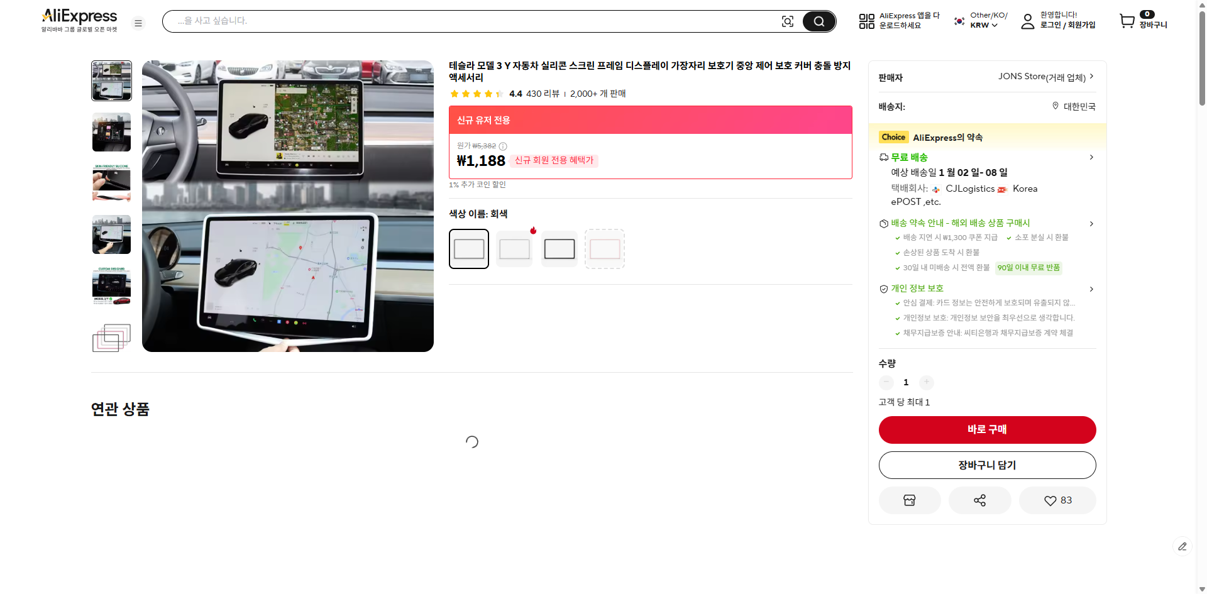Screen dimensions: 1207x594
Task: Open the Other/KO/KRW region dropdown
Action: tap(981, 21)
